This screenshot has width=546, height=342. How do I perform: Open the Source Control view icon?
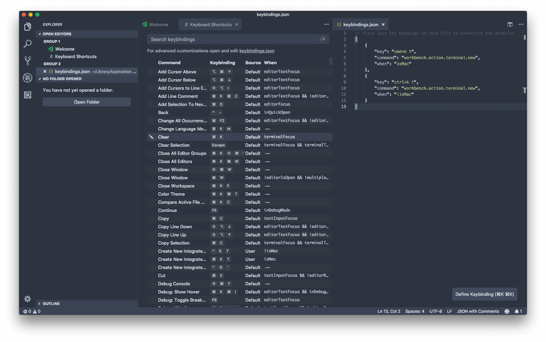[x=28, y=61]
